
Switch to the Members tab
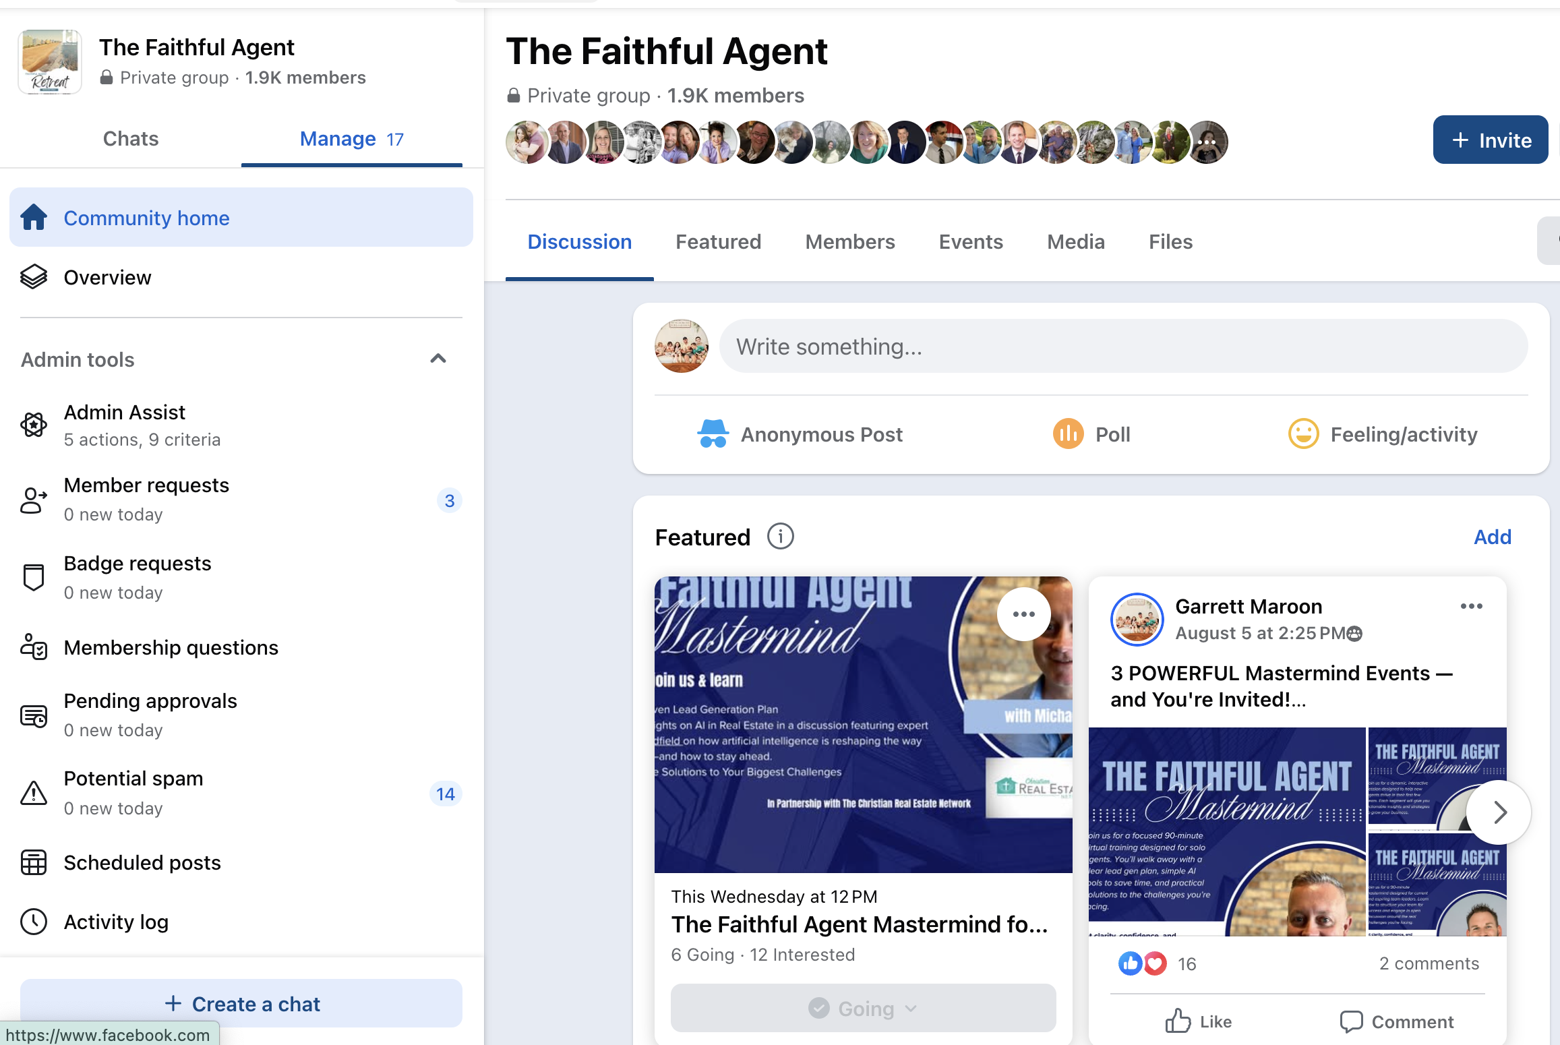[850, 242]
